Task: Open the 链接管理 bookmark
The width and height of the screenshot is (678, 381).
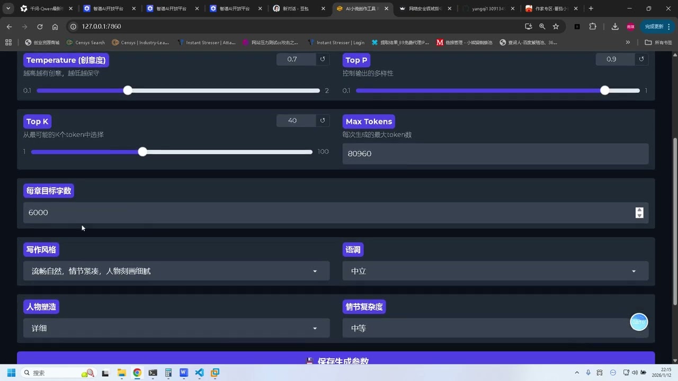Action: click(x=464, y=42)
